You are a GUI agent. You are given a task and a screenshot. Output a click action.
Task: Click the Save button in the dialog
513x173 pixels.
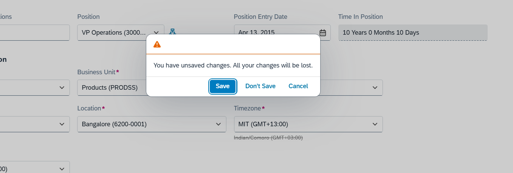[223, 86]
